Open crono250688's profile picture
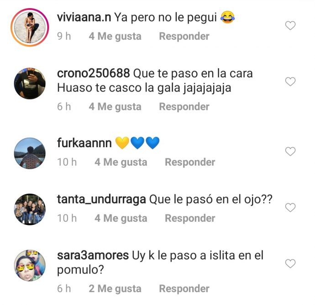The height and width of the screenshot is (305, 315). [x=30, y=83]
